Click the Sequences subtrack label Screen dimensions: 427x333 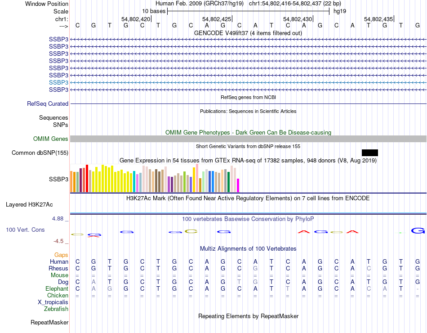click(x=53, y=117)
